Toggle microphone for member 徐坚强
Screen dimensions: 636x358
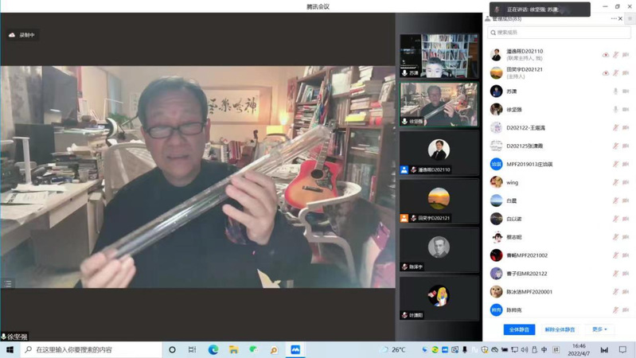(615, 109)
